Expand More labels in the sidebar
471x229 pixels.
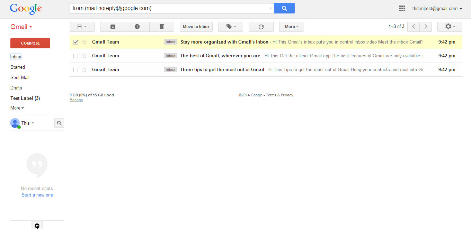coord(17,108)
